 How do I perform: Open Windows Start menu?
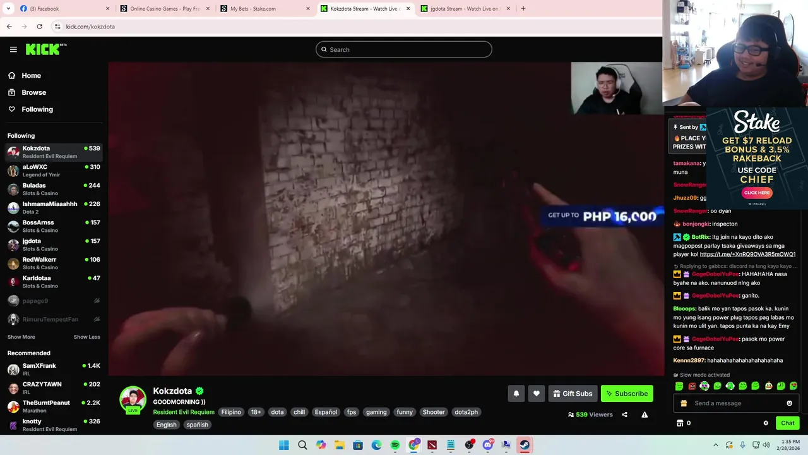(284, 445)
